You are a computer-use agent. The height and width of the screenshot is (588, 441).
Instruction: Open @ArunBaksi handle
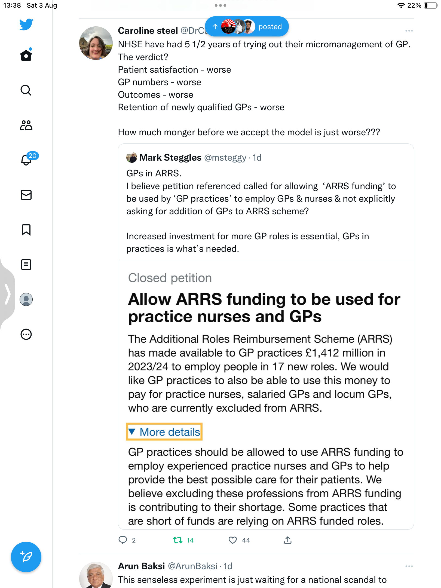click(x=193, y=566)
